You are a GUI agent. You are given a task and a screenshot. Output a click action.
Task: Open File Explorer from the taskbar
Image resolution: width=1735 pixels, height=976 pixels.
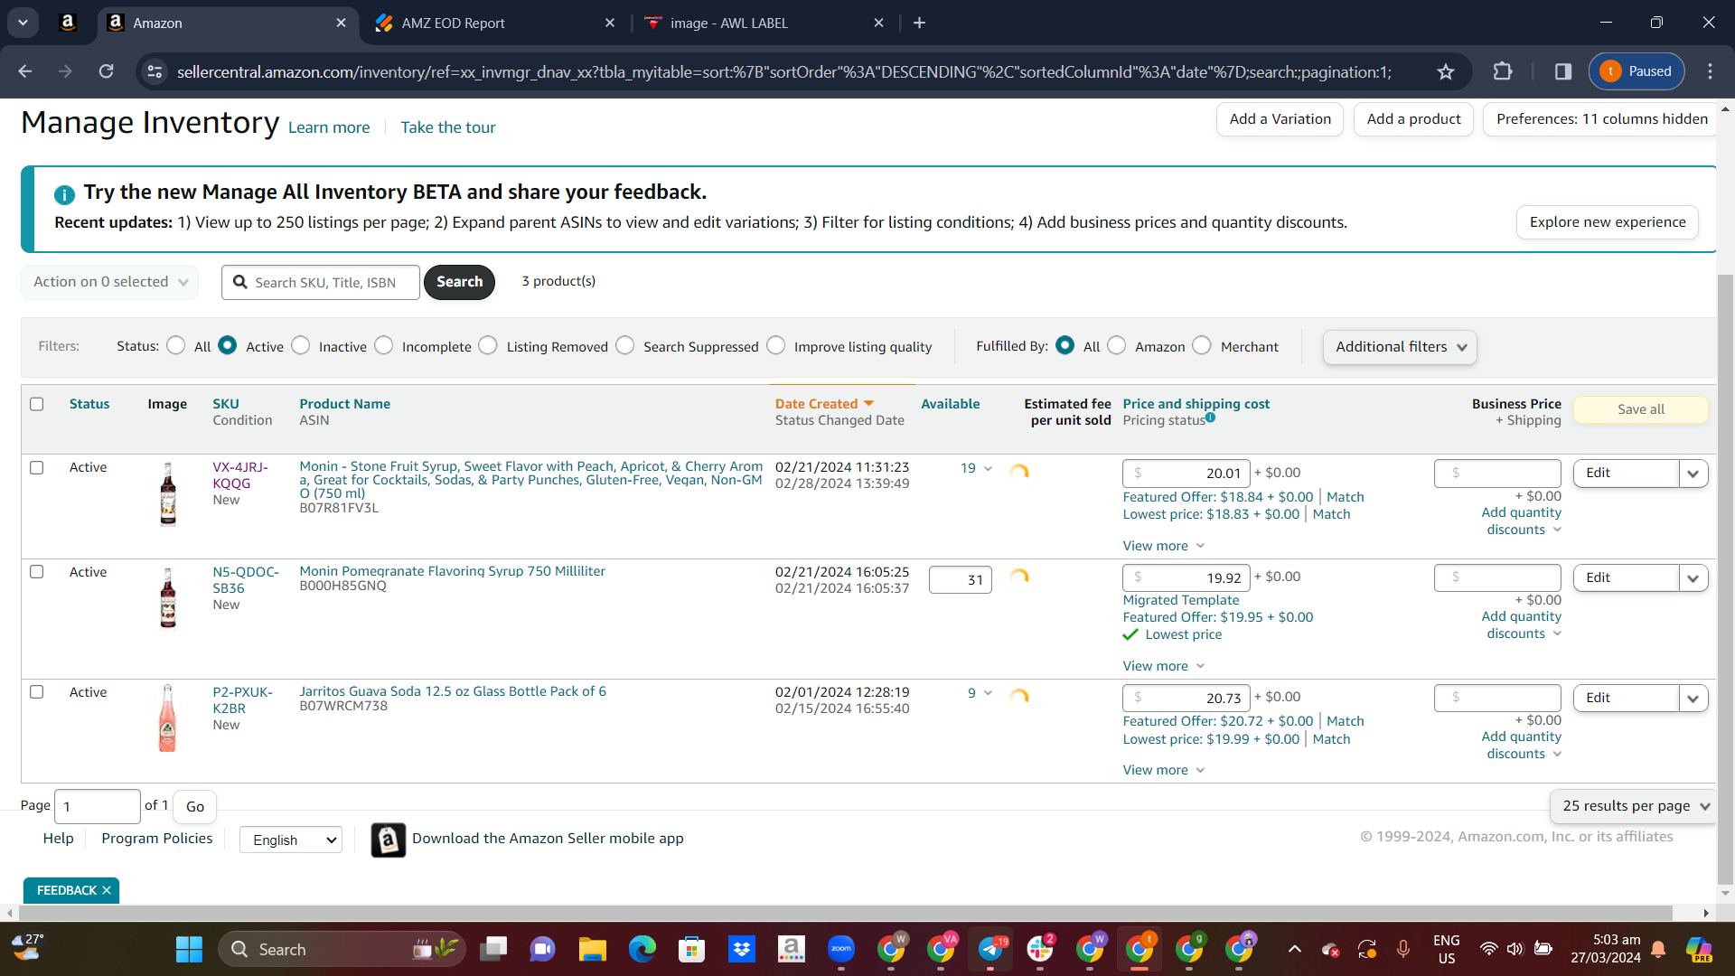pyautogui.click(x=593, y=949)
